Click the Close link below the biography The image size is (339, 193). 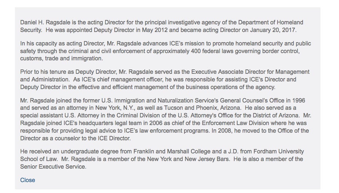tap(27, 180)
